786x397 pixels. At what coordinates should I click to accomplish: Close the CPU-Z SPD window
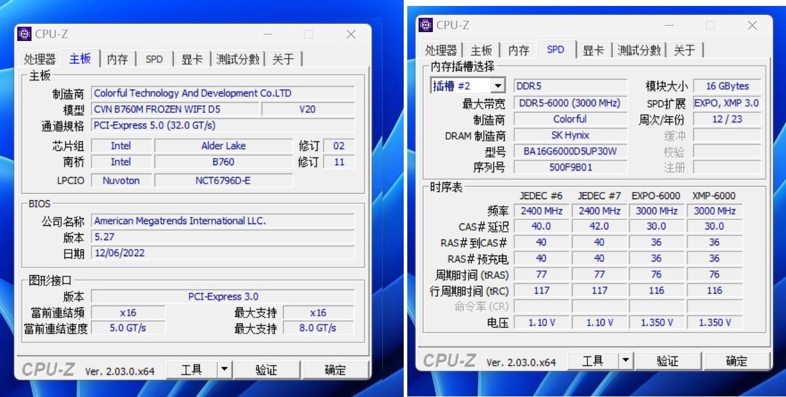click(x=752, y=26)
